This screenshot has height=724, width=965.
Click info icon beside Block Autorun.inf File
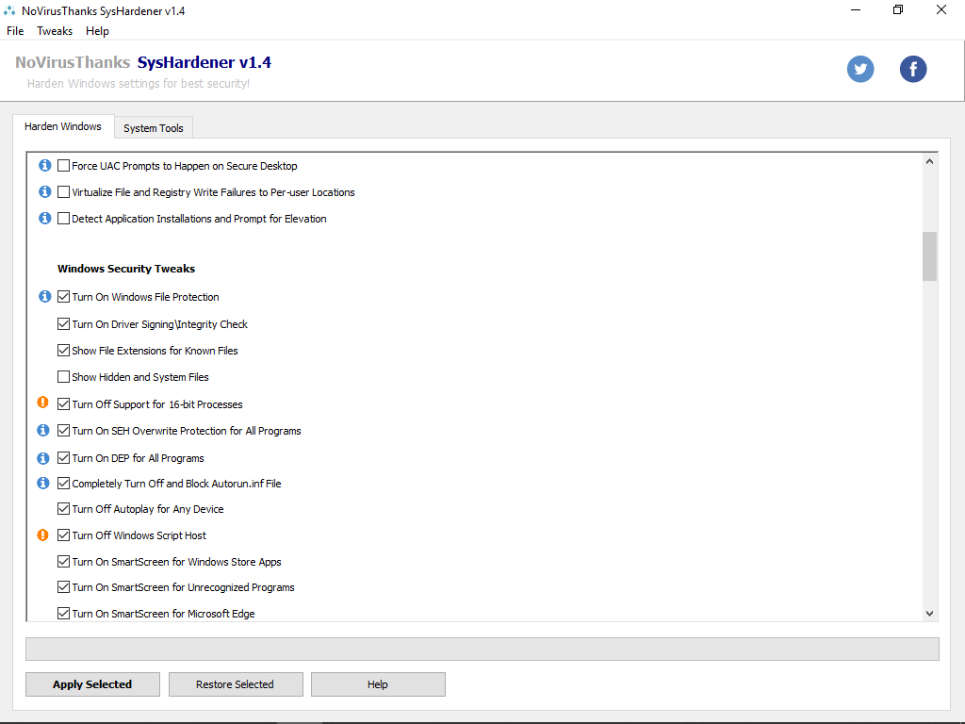(x=43, y=483)
